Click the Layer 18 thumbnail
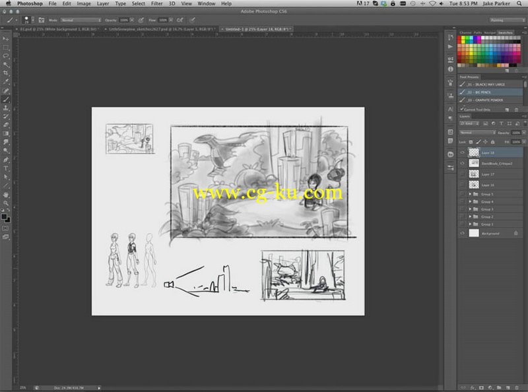528x392 pixels. pos(474,152)
